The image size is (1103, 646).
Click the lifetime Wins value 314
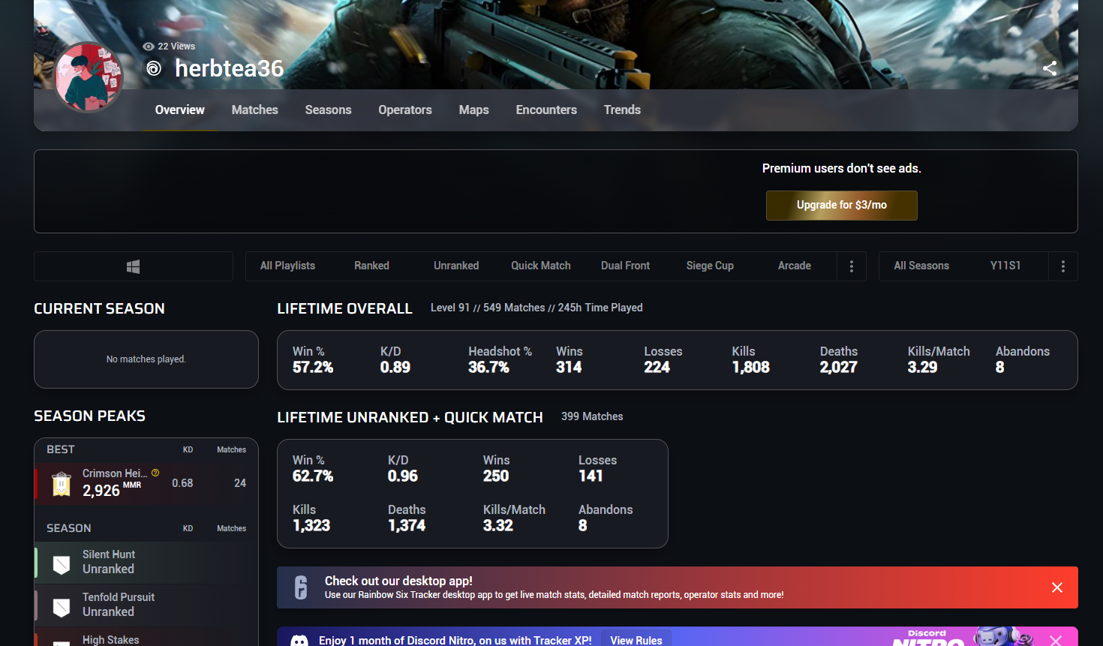[569, 367]
